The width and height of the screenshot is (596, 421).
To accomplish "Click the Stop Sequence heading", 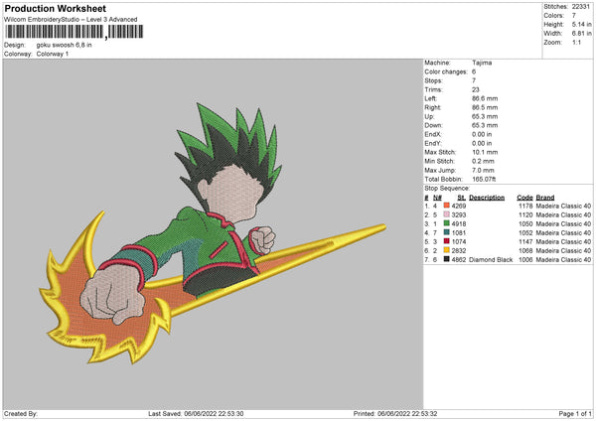I will click(445, 186).
